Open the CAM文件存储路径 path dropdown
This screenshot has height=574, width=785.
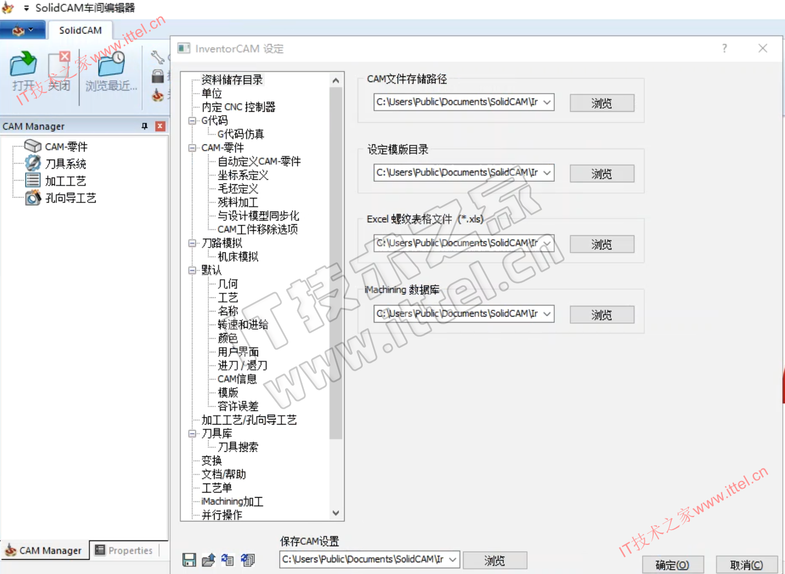547,102
